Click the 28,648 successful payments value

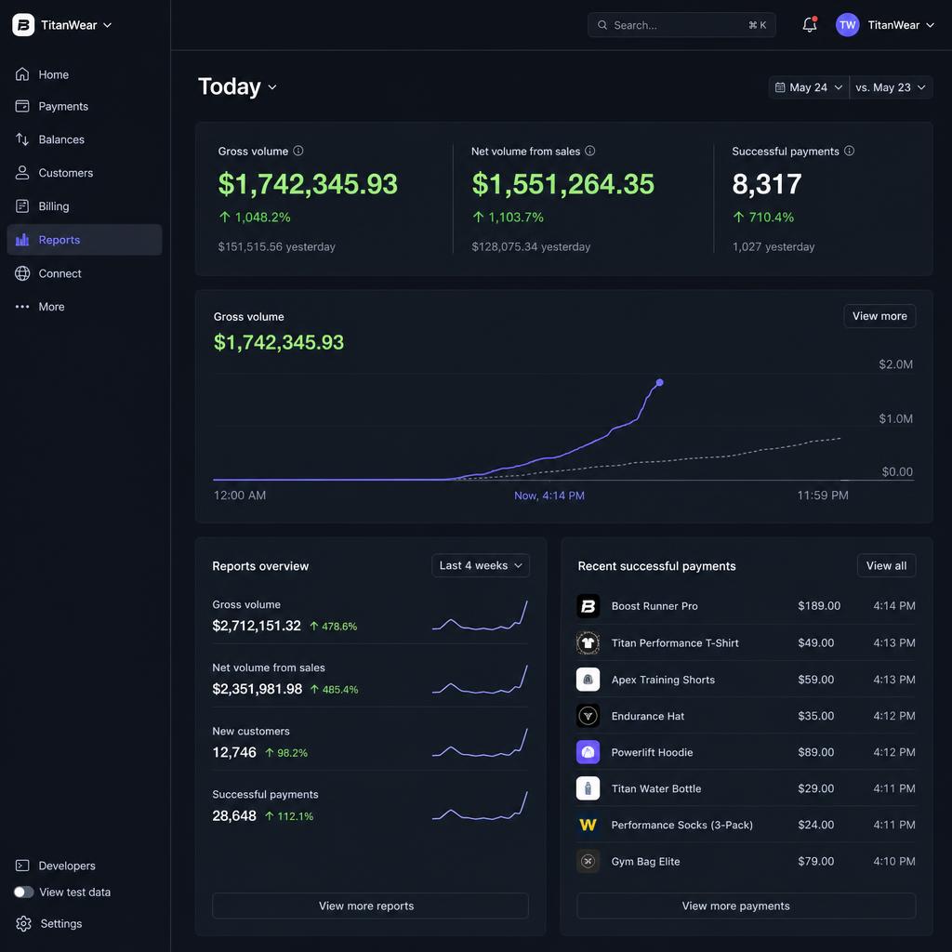pyautogui.click(x=234, y=815)
